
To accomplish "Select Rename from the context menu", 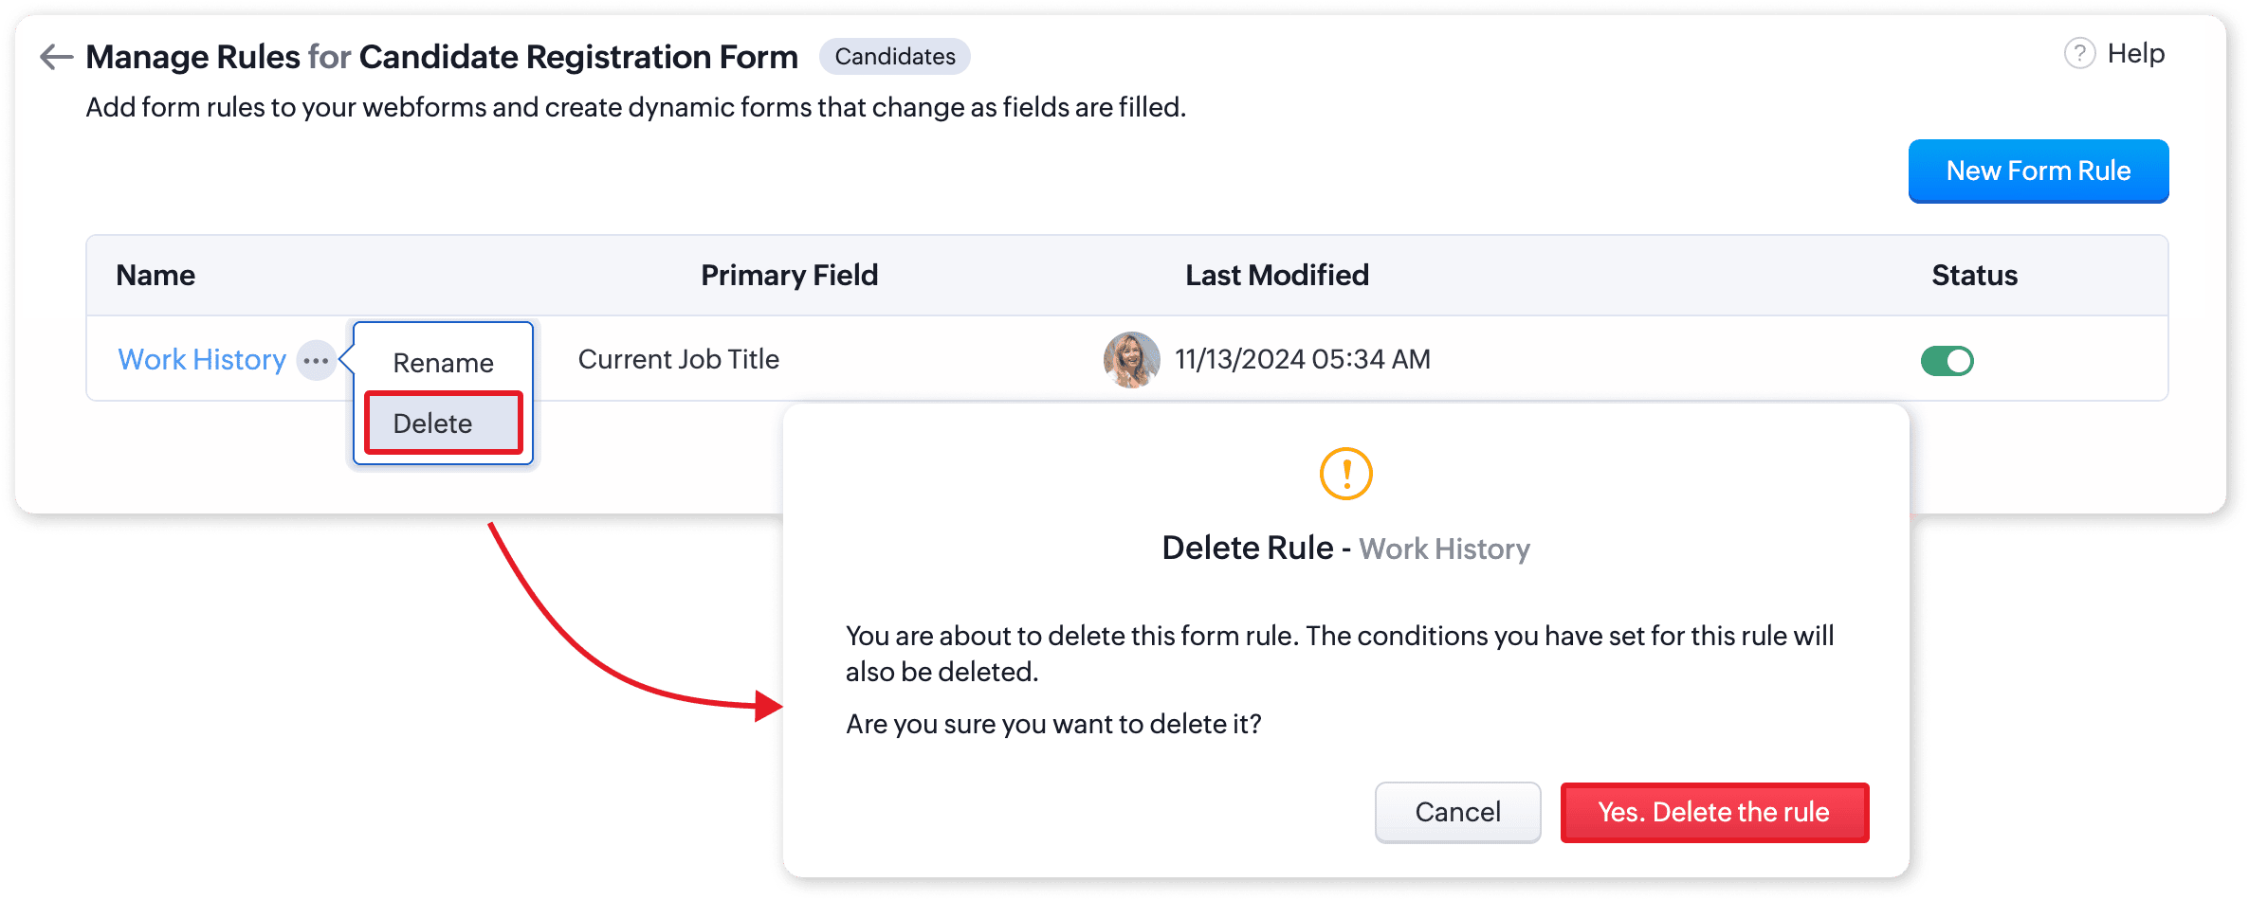I will [x=443, y=363].
